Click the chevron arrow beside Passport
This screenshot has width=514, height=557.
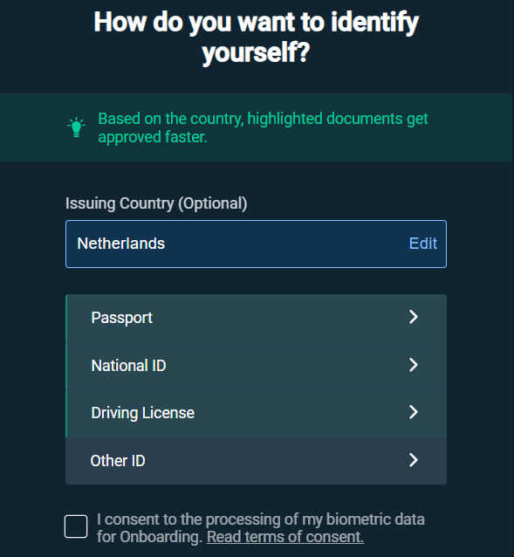coord(413,317)
